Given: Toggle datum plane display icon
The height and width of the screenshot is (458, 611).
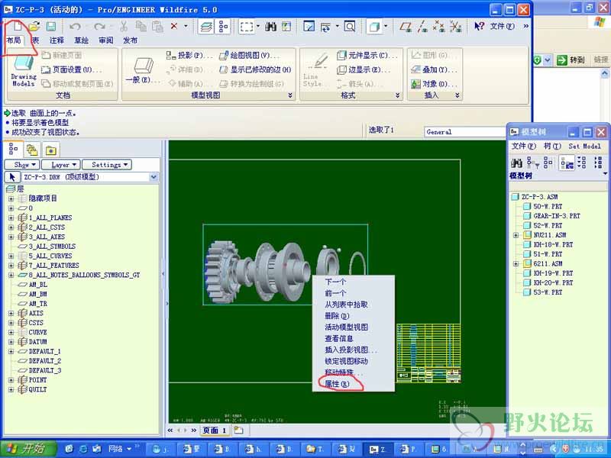Looking at the screenshot, I should pyautogui.click(x=406, y=27).
